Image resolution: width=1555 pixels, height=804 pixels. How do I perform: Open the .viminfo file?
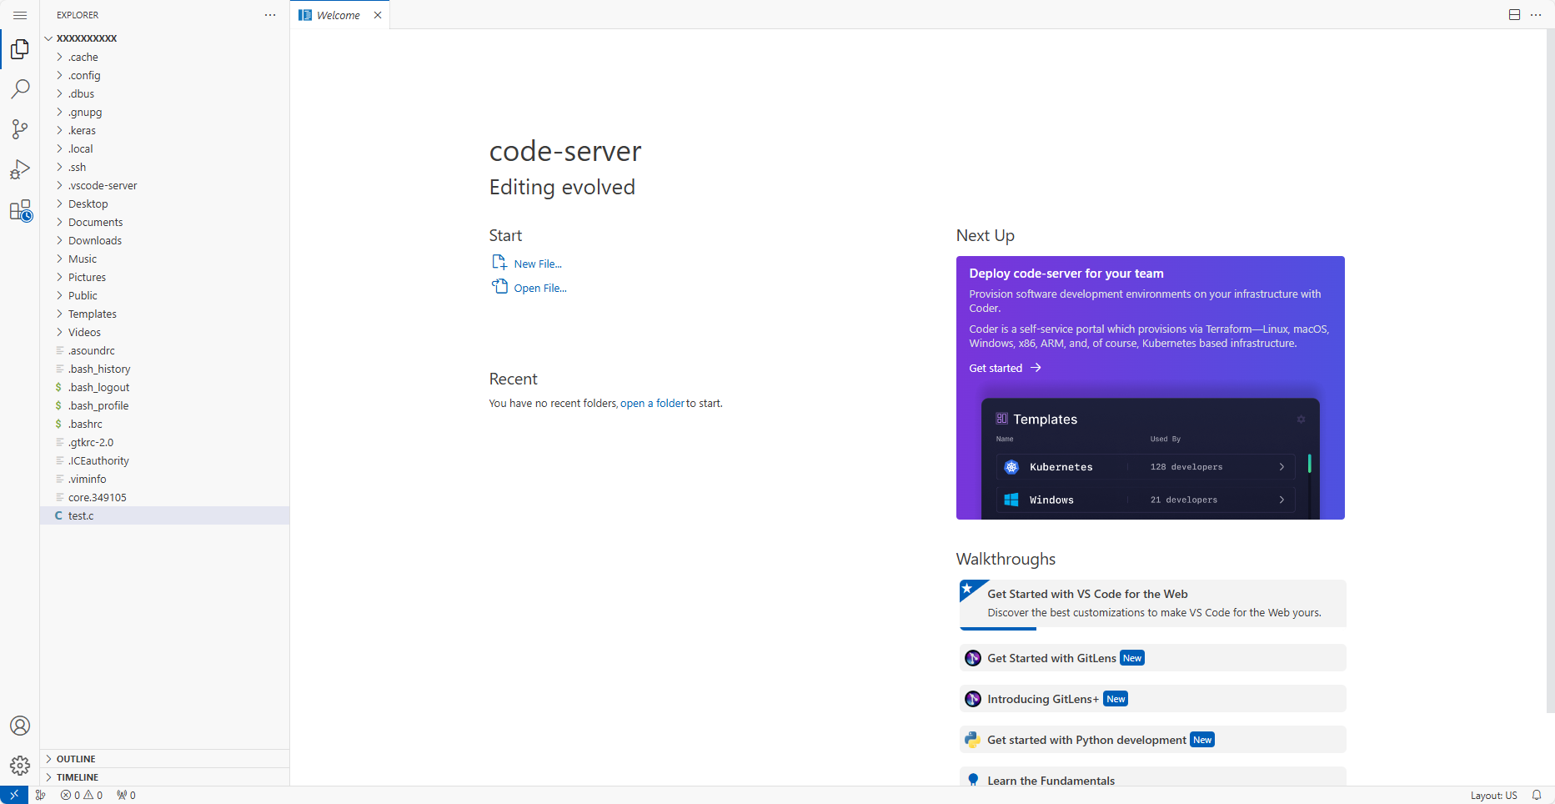tap(164, 479)
